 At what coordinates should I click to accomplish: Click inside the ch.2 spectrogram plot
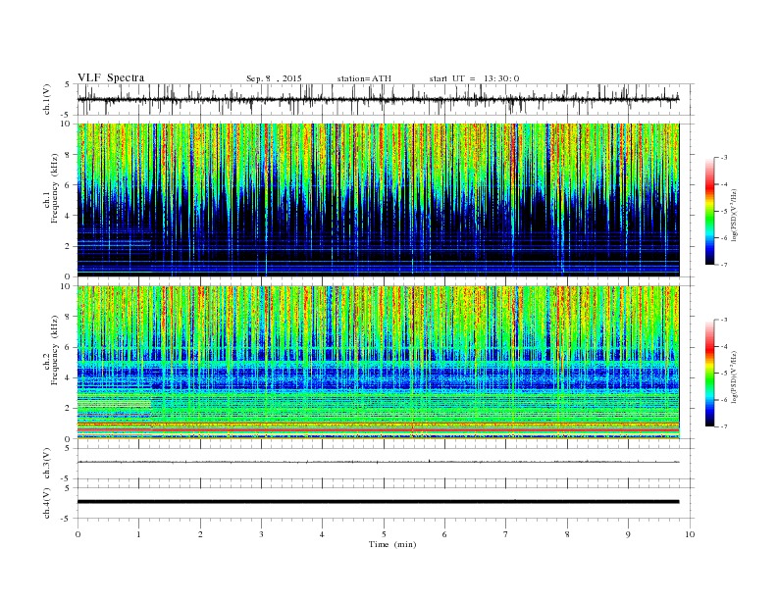378,362
